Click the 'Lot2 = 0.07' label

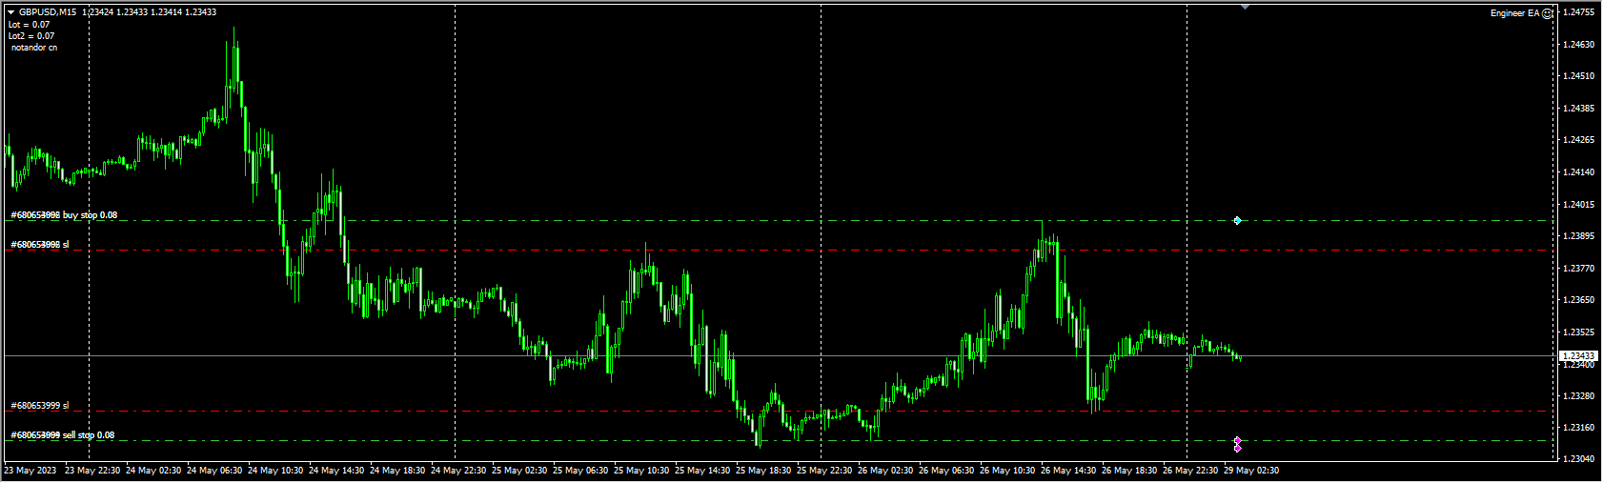(31, 36)
